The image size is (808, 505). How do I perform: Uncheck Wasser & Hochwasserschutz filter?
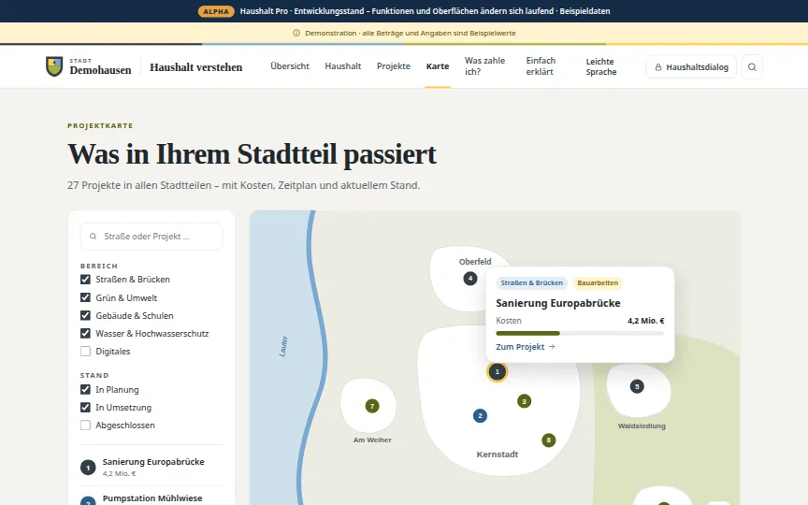[x=85, y=334]
